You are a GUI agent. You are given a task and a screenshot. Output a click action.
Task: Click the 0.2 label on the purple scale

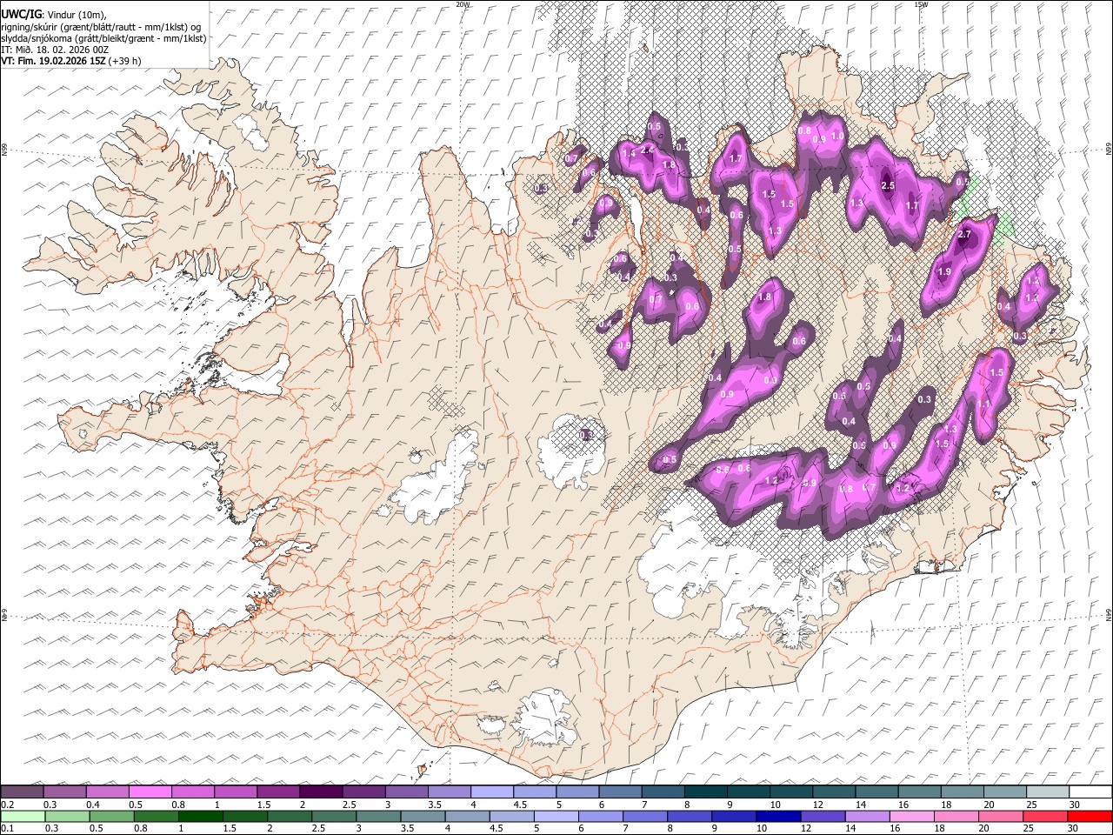pyautogui.click(x=6, y=805)
